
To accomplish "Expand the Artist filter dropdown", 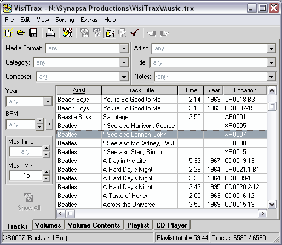I will (271, 49).
